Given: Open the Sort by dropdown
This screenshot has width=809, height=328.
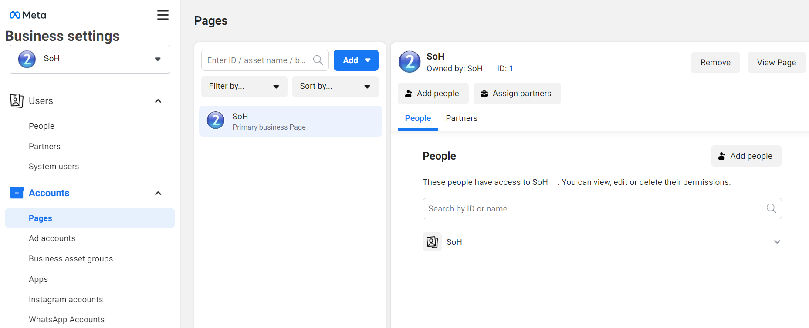Looking at the screenshot, I should (335, 87).
